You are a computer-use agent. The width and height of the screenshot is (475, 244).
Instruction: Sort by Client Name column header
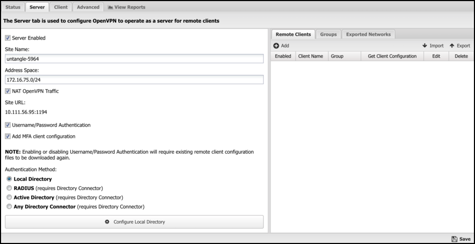pos(312,56)
